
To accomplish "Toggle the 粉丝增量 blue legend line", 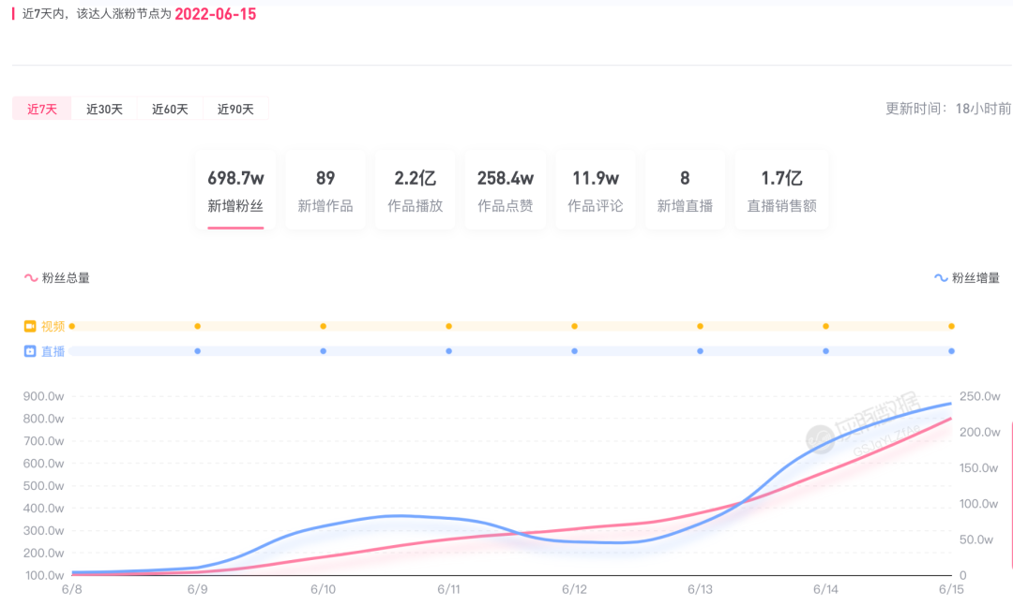I will point(967,278).
